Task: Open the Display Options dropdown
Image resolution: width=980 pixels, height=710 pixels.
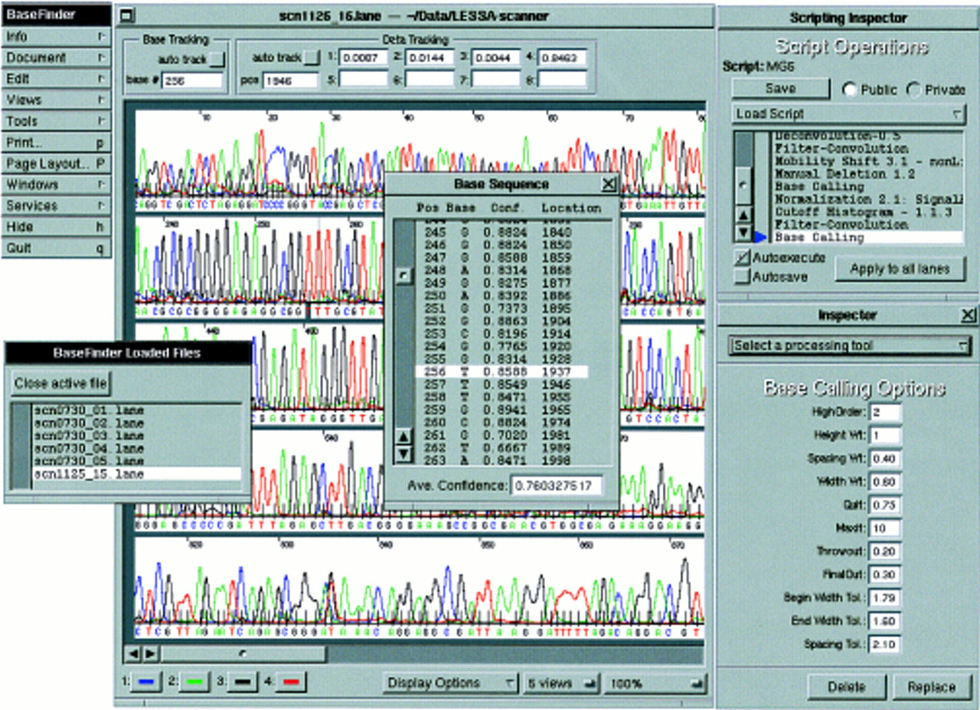Action: (x=450, y=682)
